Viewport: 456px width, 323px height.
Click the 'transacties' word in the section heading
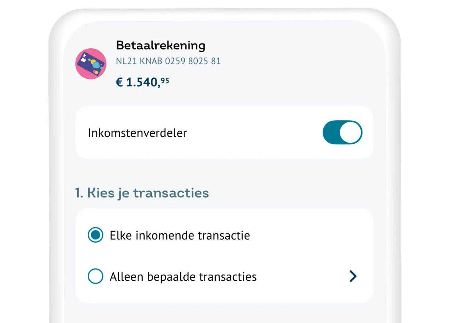tap(171, 193)
